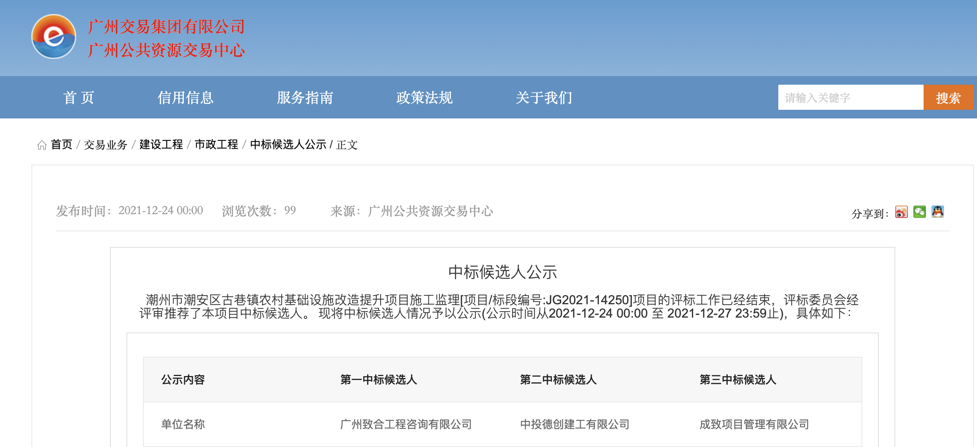Click the Weibo share icon

pos(901,212)
